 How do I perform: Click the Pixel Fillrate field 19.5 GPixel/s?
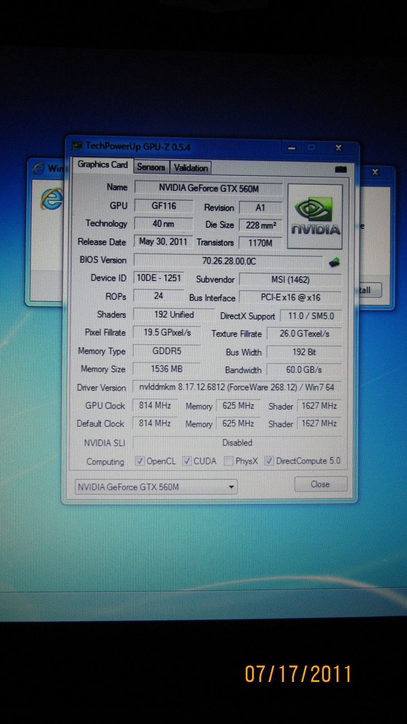point(167,333)
